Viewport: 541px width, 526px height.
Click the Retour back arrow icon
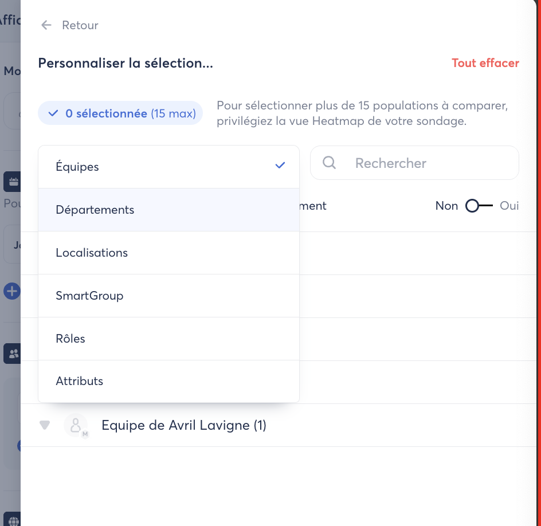[46, 25]
